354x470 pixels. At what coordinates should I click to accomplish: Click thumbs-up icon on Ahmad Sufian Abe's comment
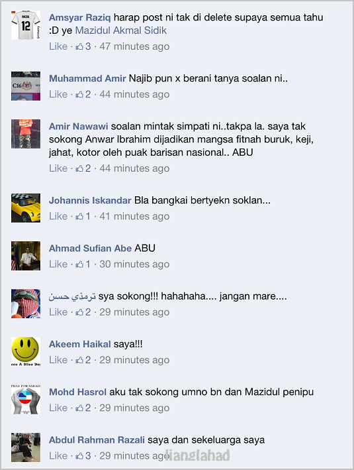79,264
